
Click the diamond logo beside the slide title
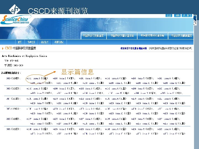click(x=14, y=9)
